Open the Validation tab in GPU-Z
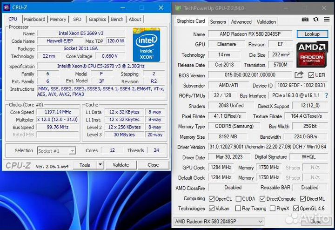The width and height of the screenshot is (335, 230). (266, 22)
